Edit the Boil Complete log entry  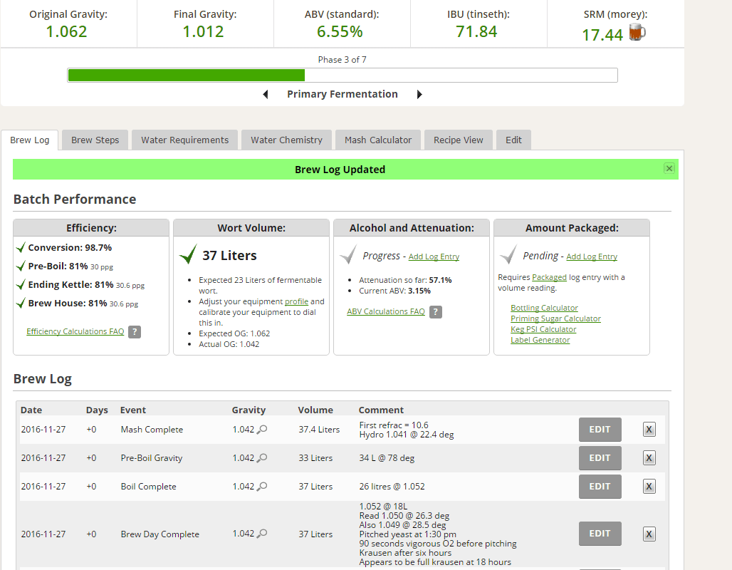click(600, 487)
